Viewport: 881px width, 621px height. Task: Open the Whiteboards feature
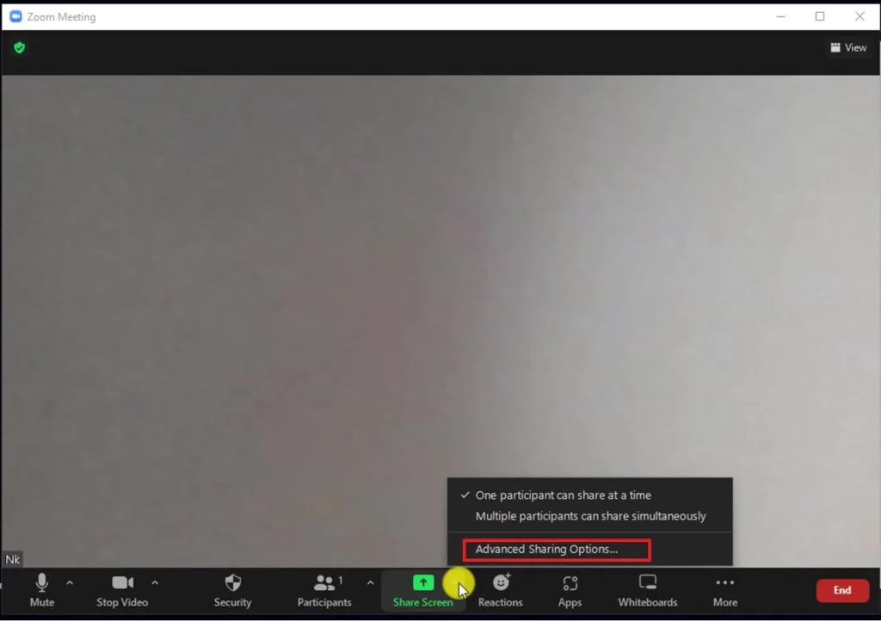click(x=647, y=590)
